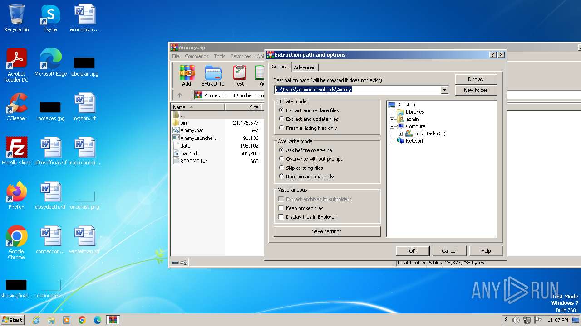Click the Display button
The image size is (581, 326).
click(476, 79)
